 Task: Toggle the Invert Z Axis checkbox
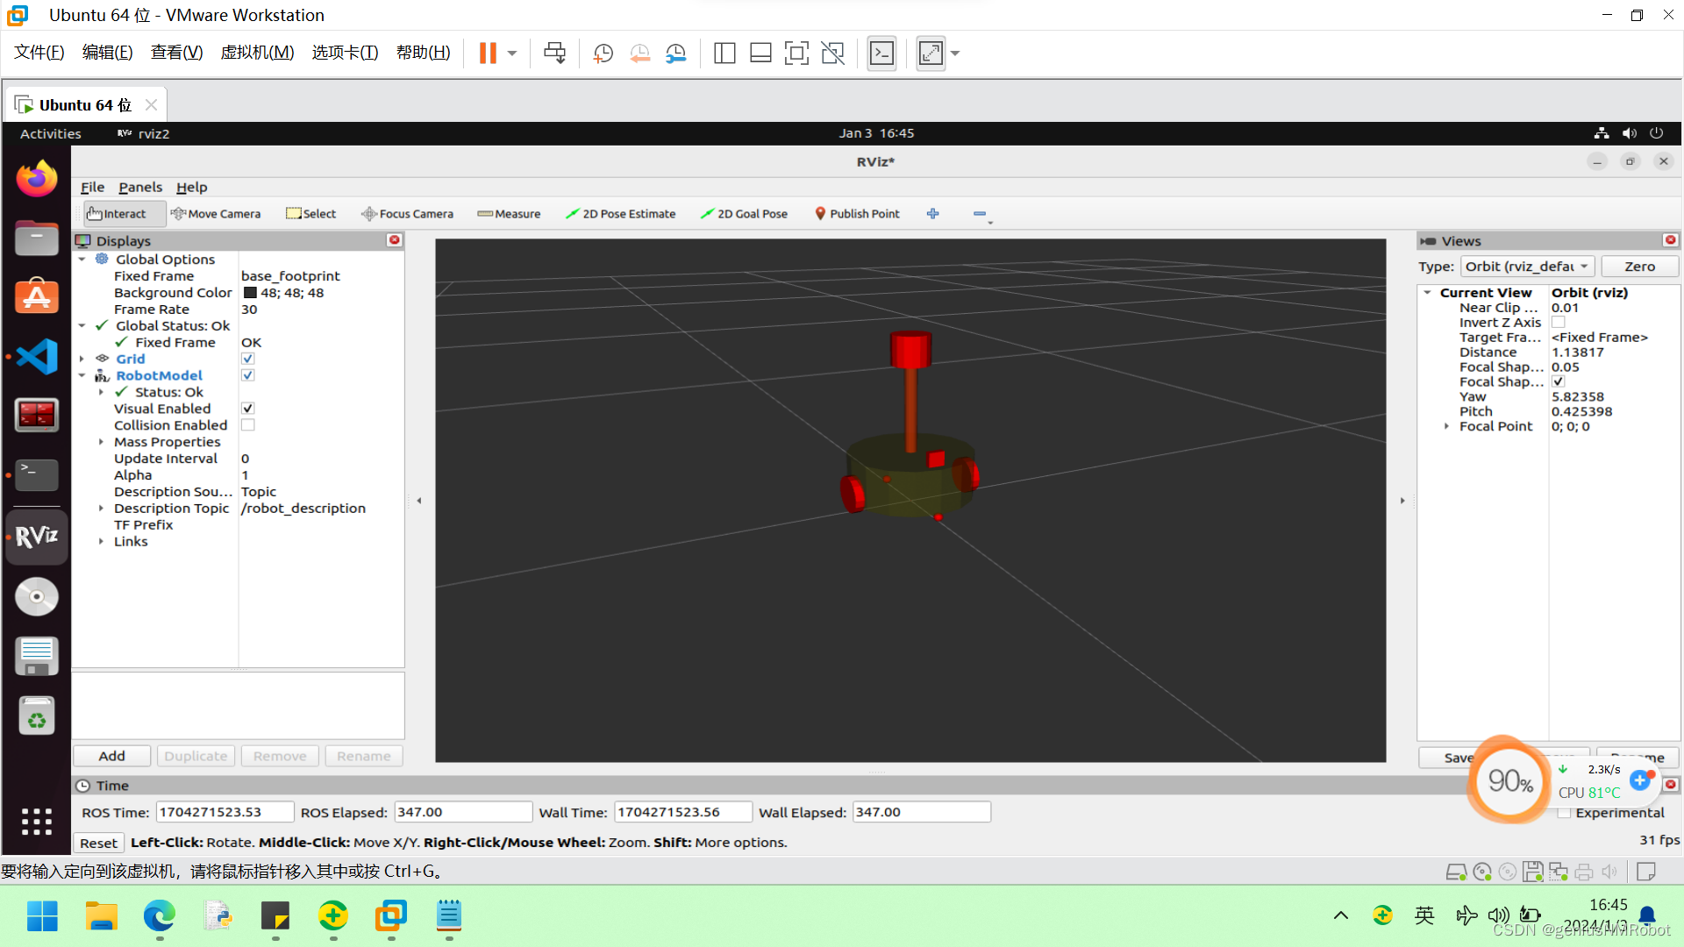tap(1559, 323)
